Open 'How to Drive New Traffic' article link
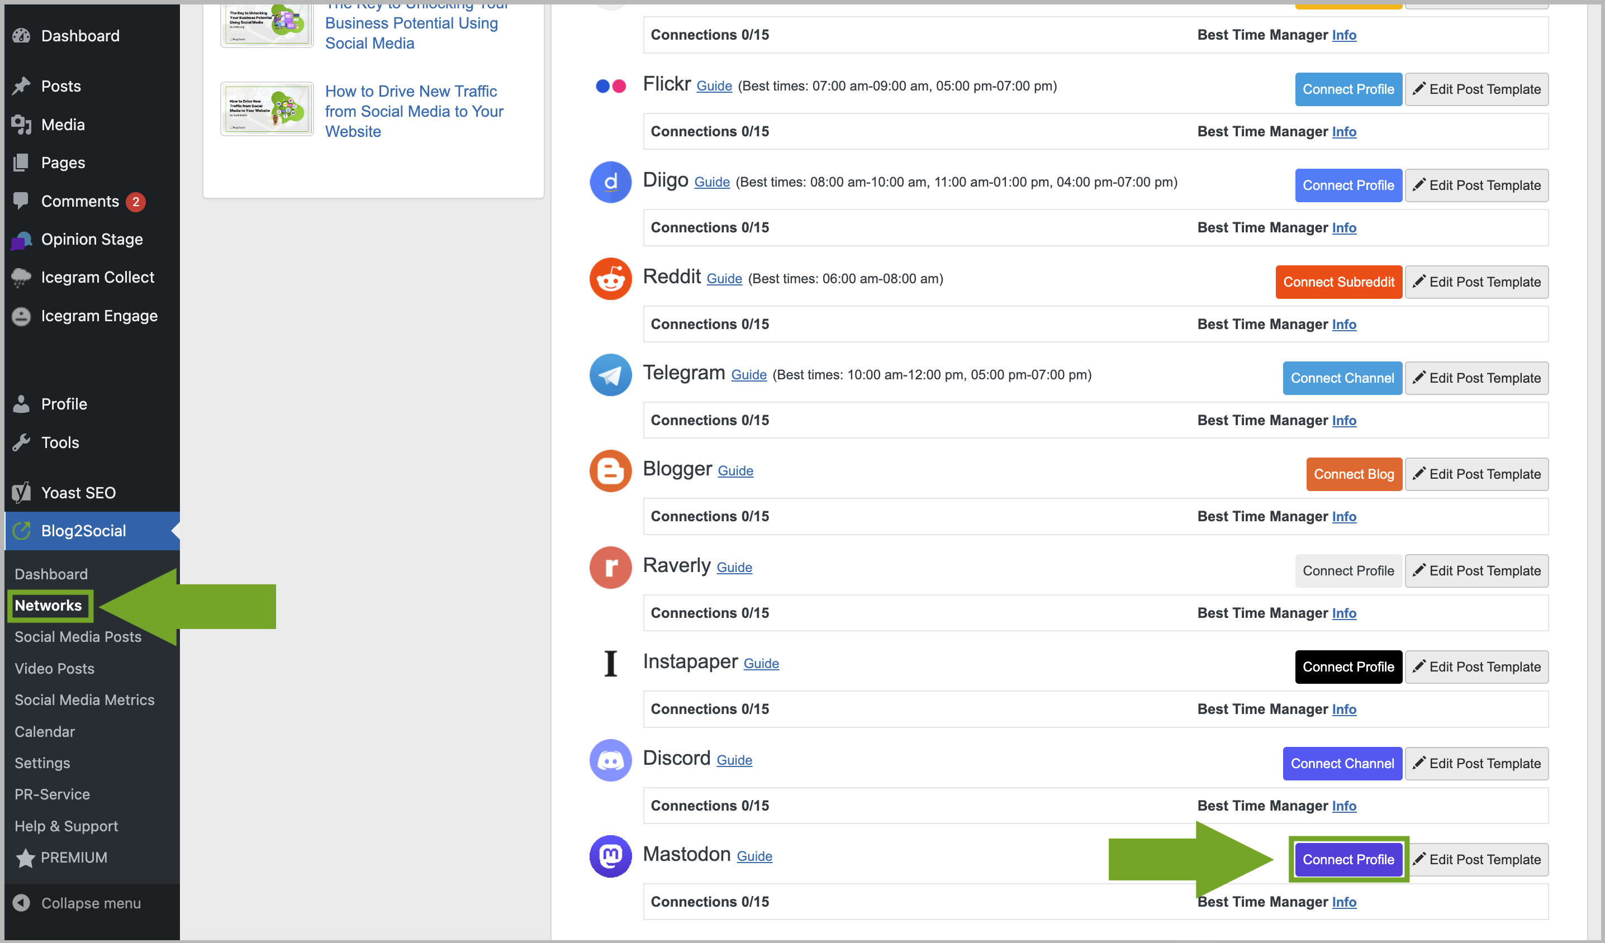 (414, 111)
